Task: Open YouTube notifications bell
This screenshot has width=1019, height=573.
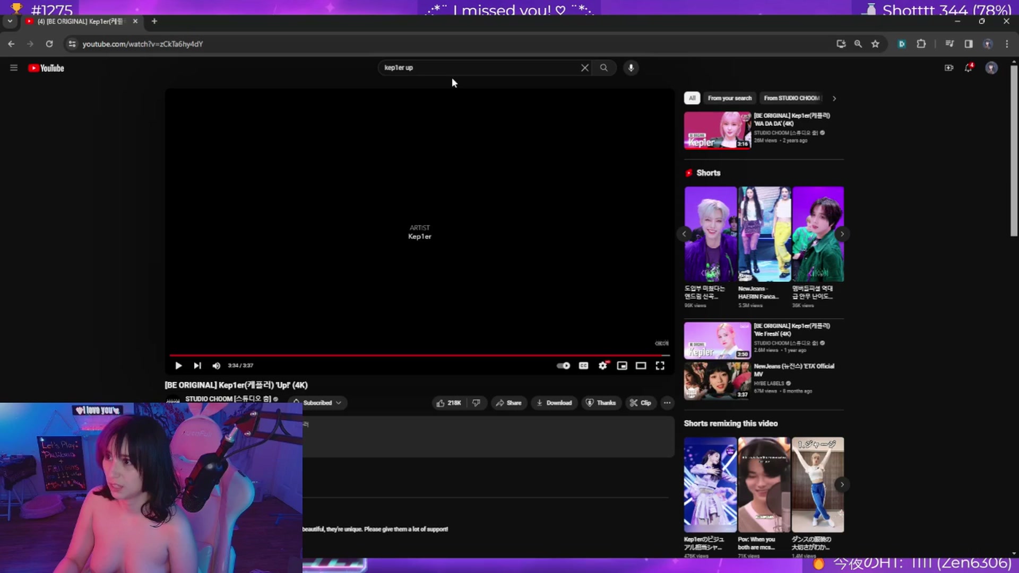Action: [969, 68]
